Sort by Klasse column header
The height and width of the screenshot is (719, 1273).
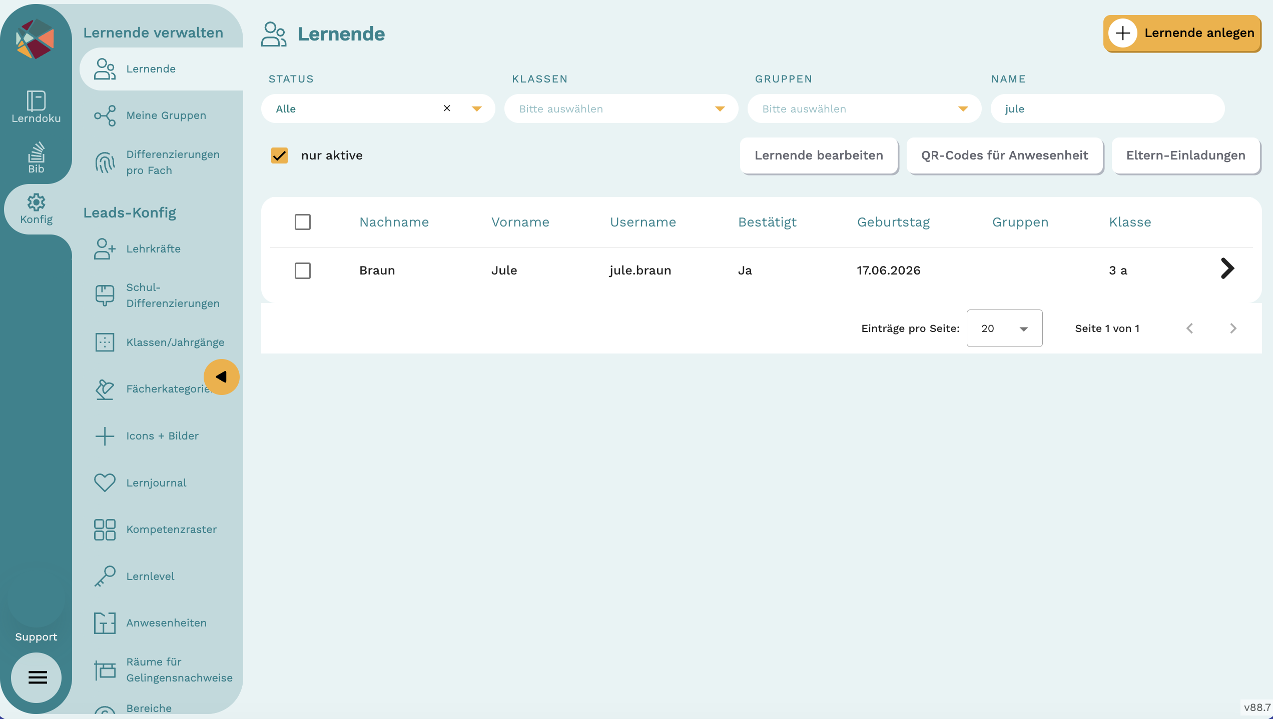point(1130,222)
